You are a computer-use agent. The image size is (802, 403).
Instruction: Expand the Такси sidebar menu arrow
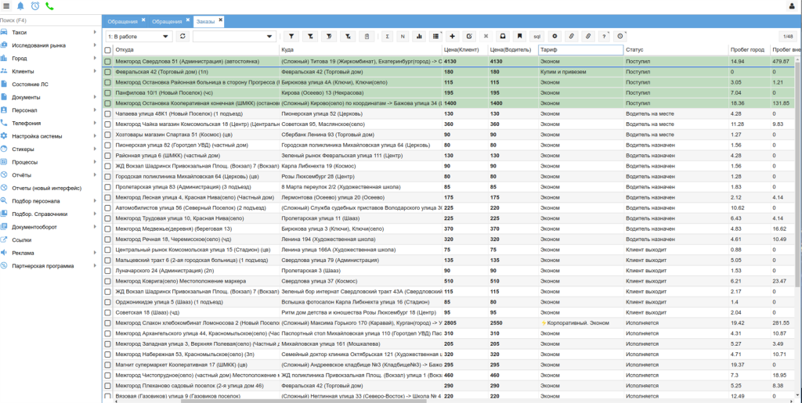95,32
